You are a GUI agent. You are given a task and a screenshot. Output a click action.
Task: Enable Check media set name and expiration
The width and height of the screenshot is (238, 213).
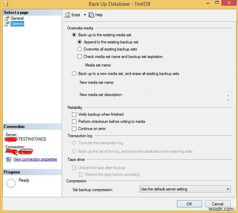[80, 57]
